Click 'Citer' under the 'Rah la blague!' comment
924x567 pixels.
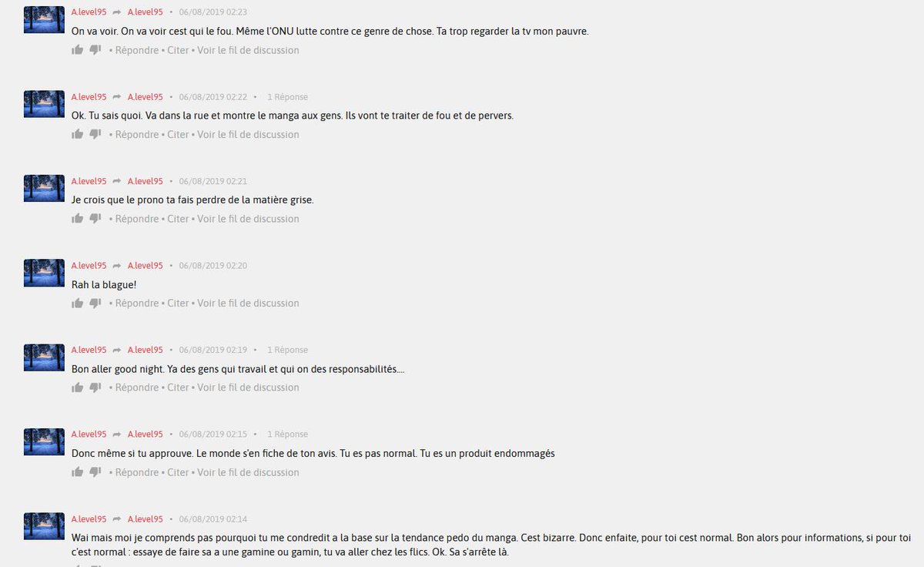coord(178,303)
